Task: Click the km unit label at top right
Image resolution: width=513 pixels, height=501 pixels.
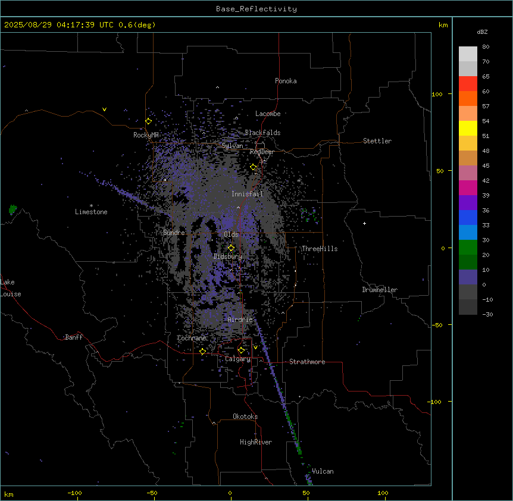Action: (x=443, y=25)
